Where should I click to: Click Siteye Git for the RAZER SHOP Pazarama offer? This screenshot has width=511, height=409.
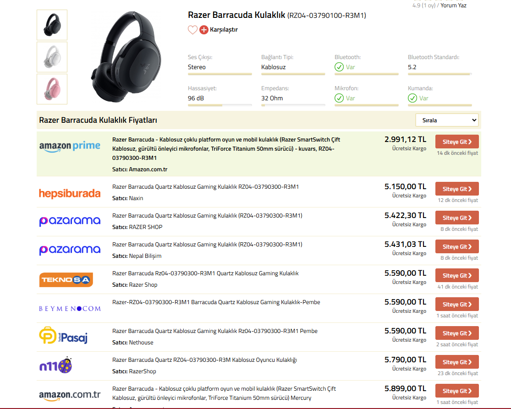456,218
